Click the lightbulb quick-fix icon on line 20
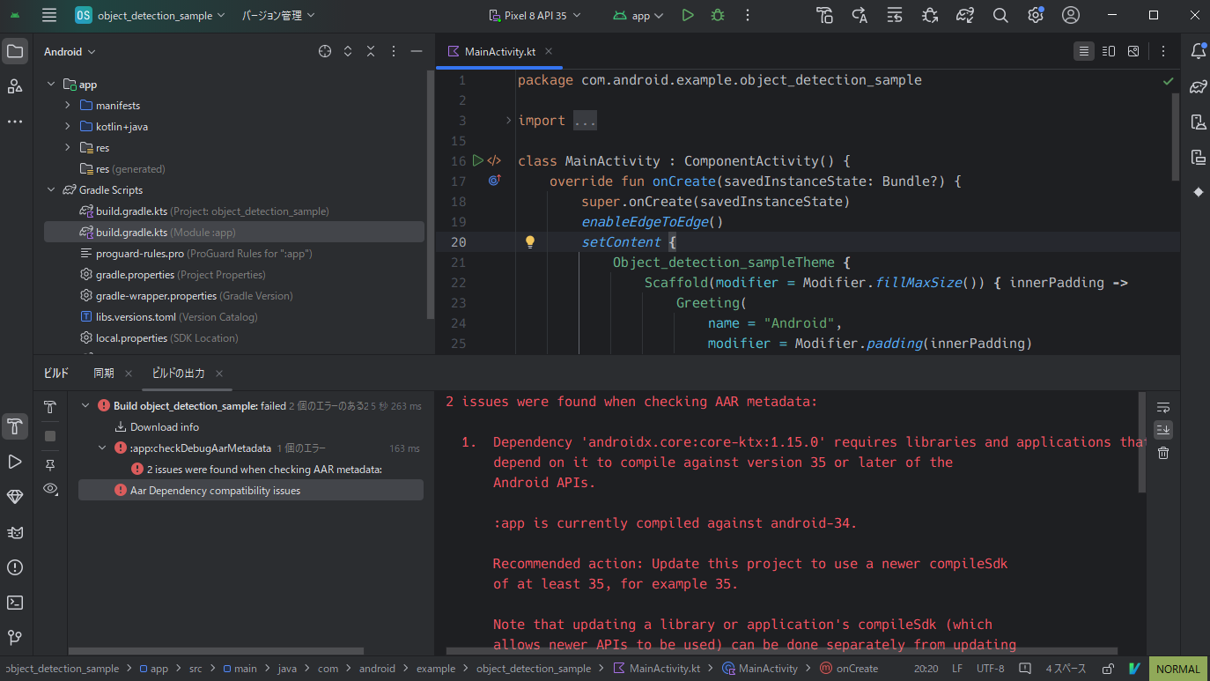 pyautogui.click(x=530, y=242)
